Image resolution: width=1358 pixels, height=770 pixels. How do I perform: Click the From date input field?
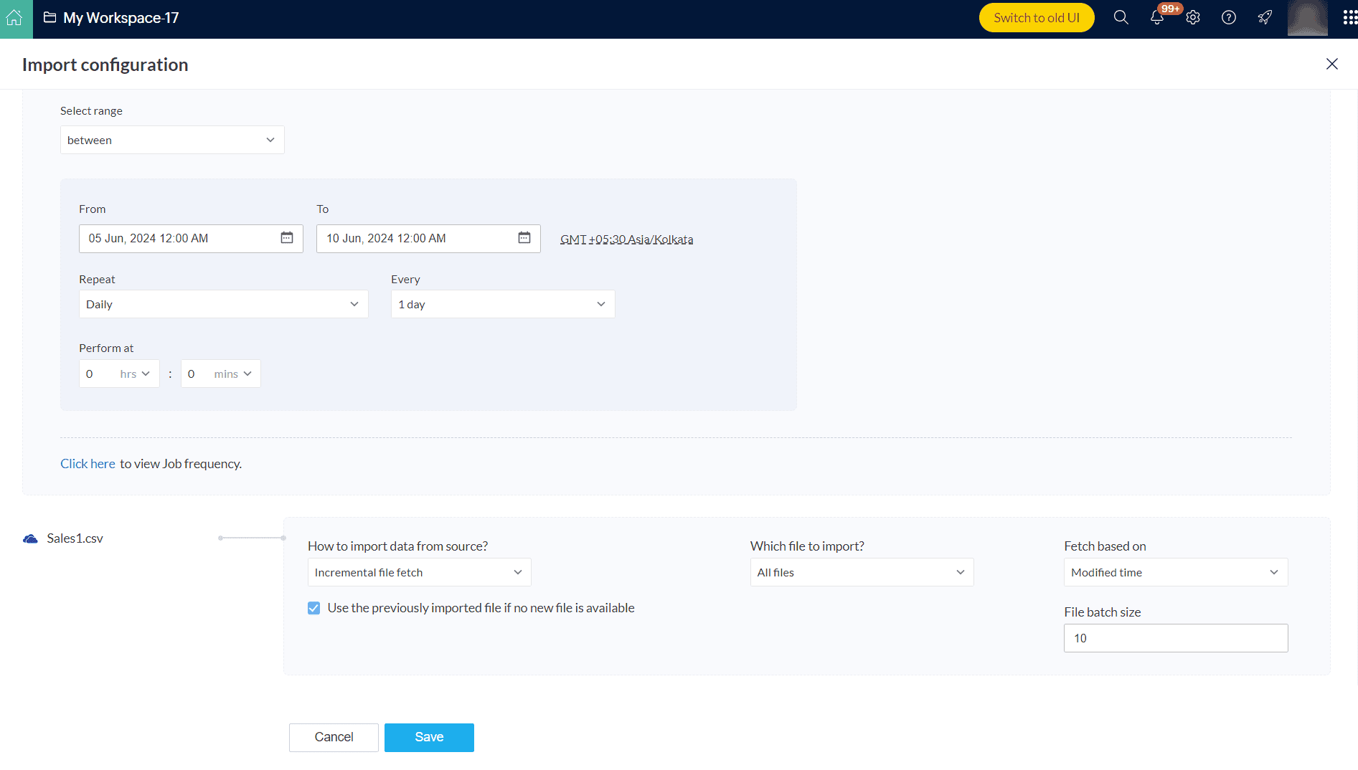pos(191,239)
